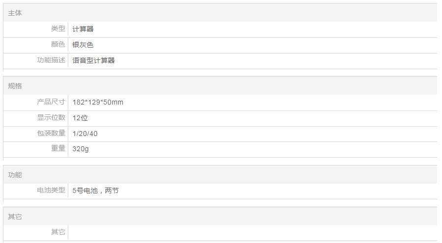Select the 功能描述 row label
This screenshot has height=243, width=442.
coord(51,60)
